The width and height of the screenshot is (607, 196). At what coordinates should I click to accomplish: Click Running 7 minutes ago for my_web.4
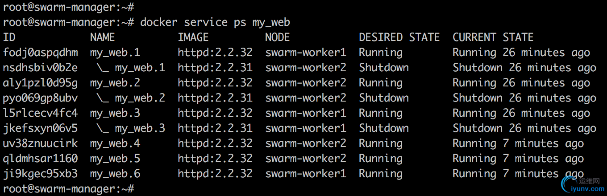(518, 143)
